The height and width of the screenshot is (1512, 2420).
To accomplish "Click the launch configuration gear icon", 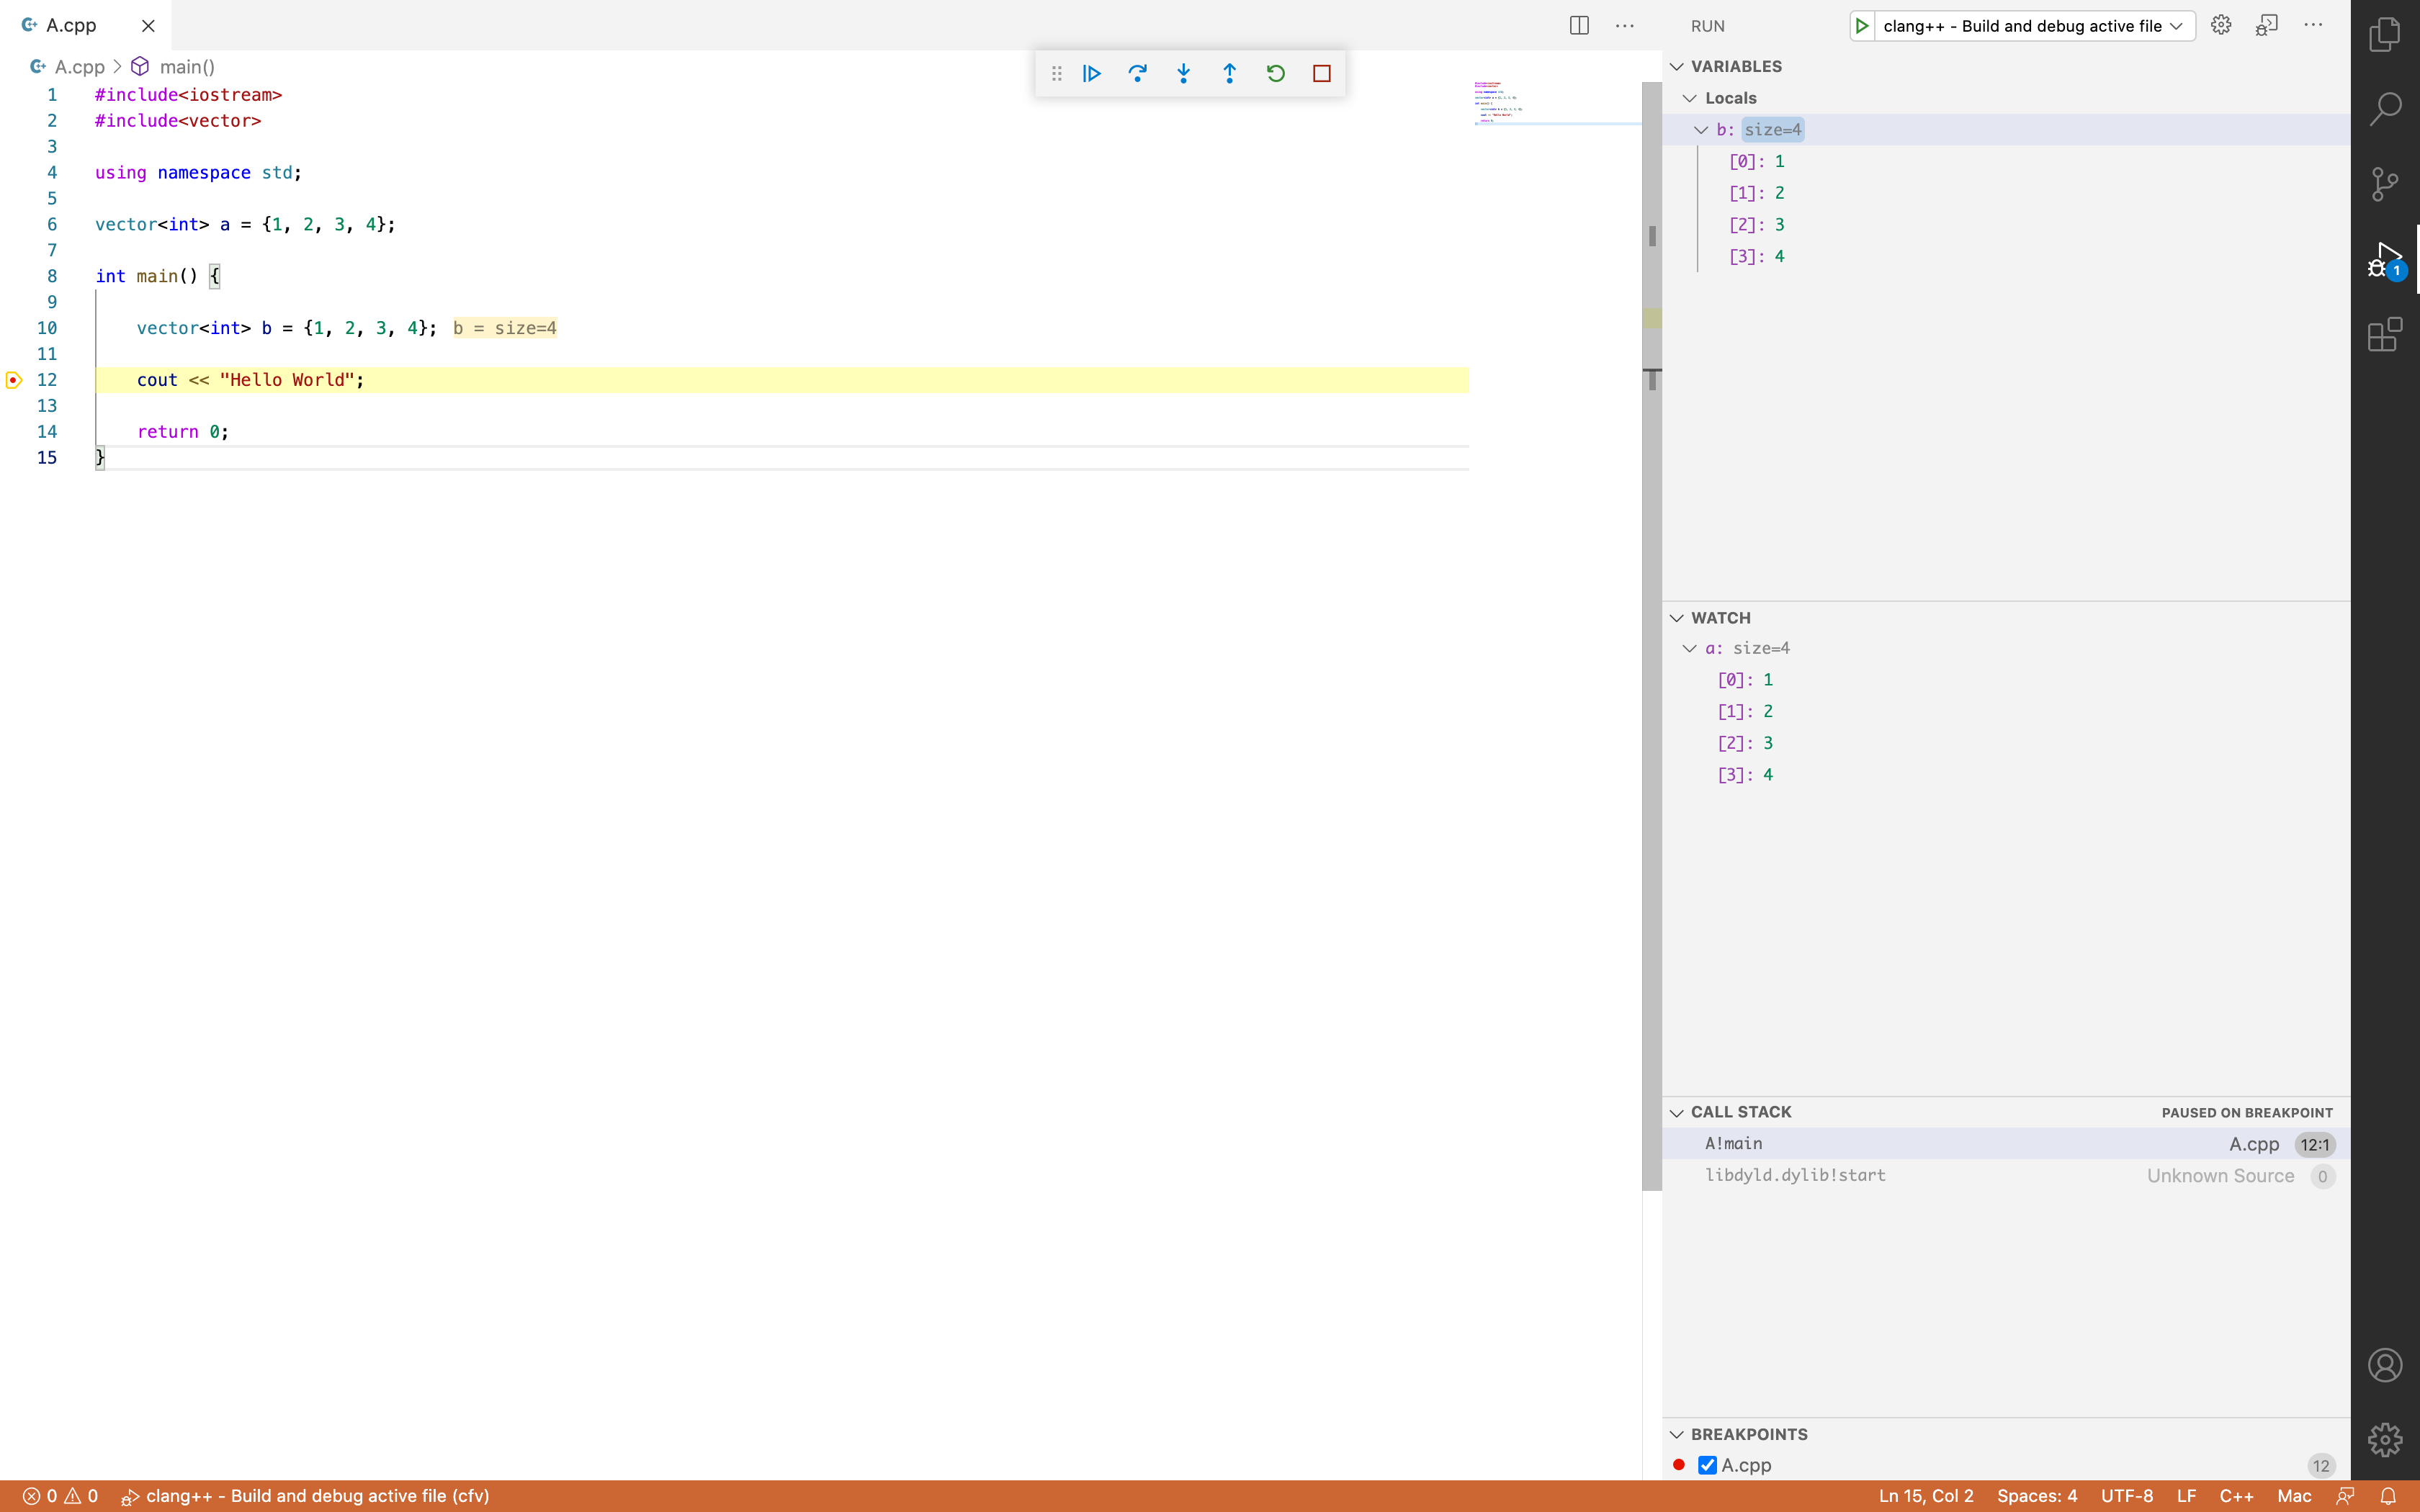I will pos(2221,25).
